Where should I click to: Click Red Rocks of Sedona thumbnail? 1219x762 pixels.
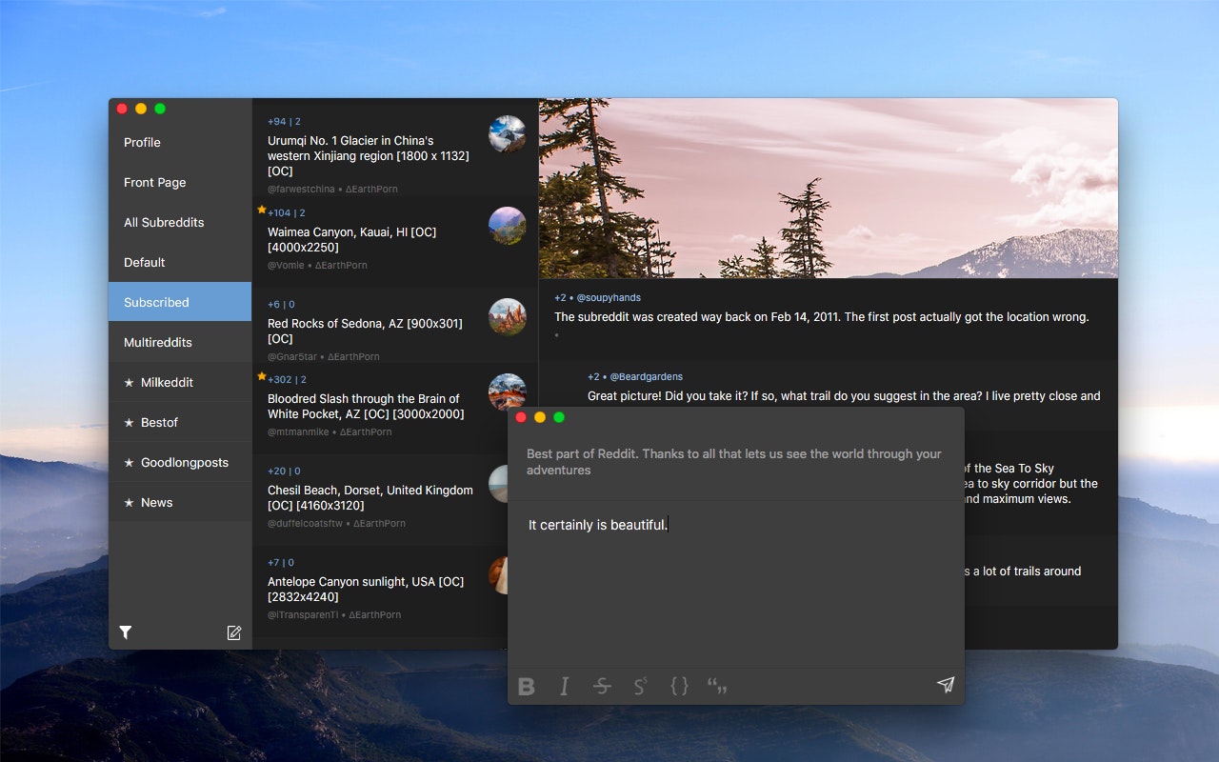(508, 317)
